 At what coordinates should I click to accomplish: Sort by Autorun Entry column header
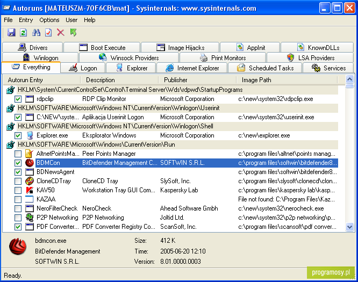coord(42,80)
